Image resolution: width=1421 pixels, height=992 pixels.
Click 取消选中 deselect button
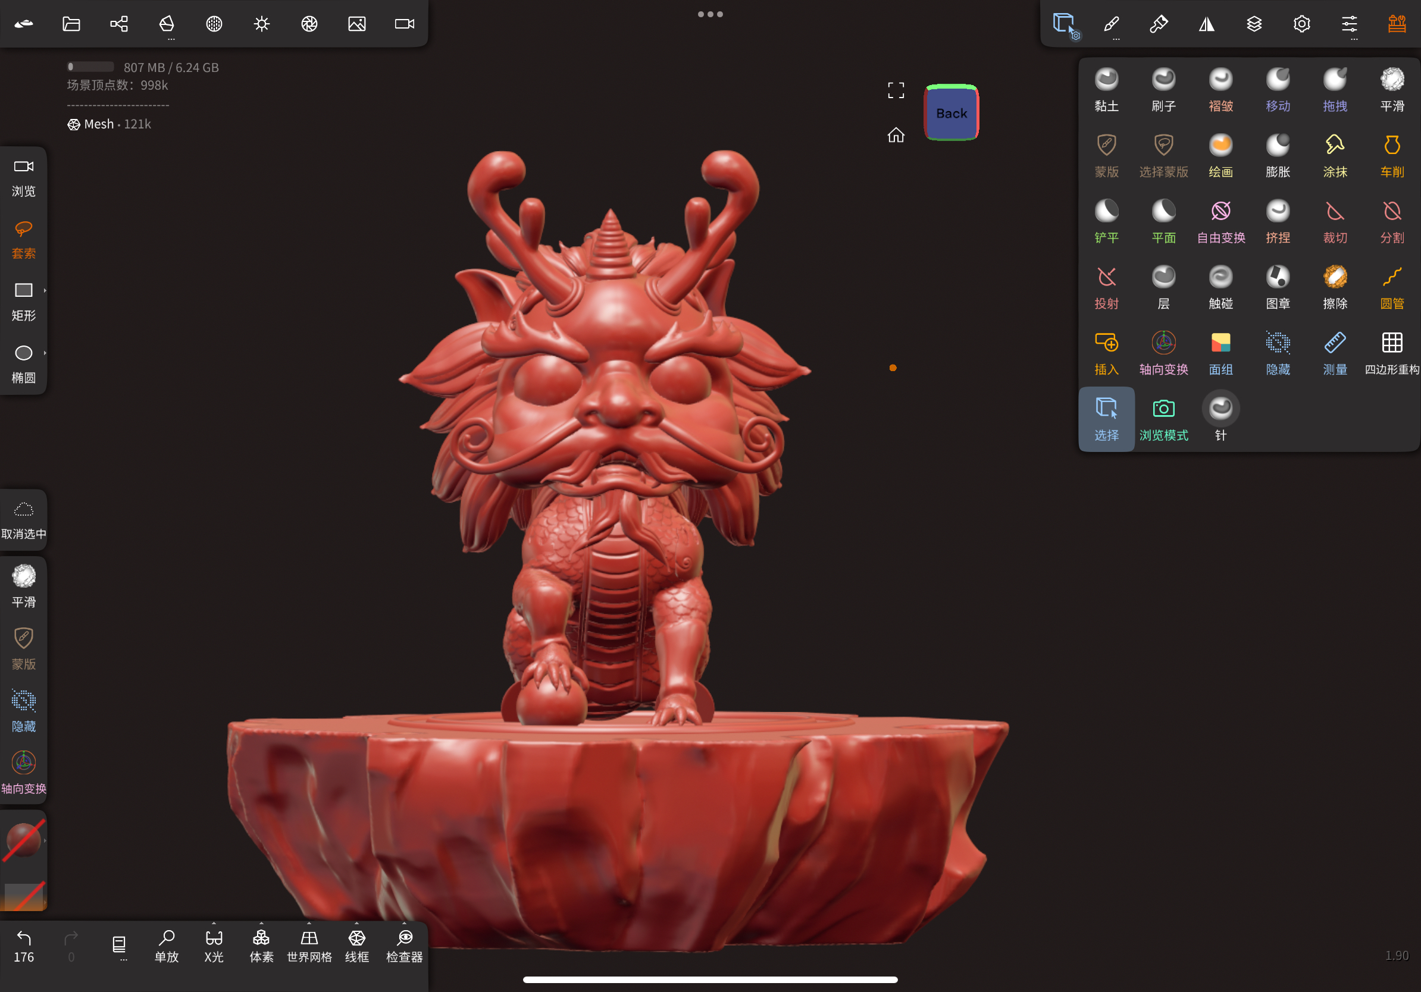point(24,520)
